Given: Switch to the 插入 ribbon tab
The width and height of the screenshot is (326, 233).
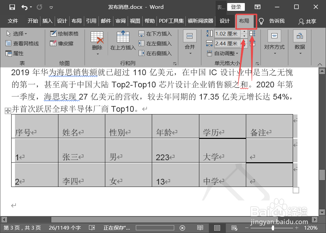Looking at the screenshot, I should pos(47,21).
